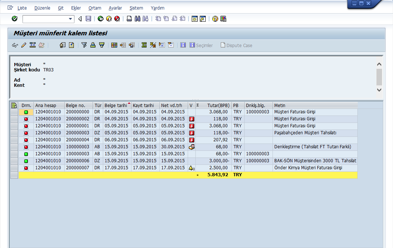Click the Print icon in top toolbar
This screenshot has height=248, width=393.
pyautogui.click(x=129, y=18)
